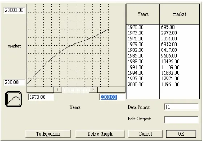Click market value 9605.00

(169, 56)
